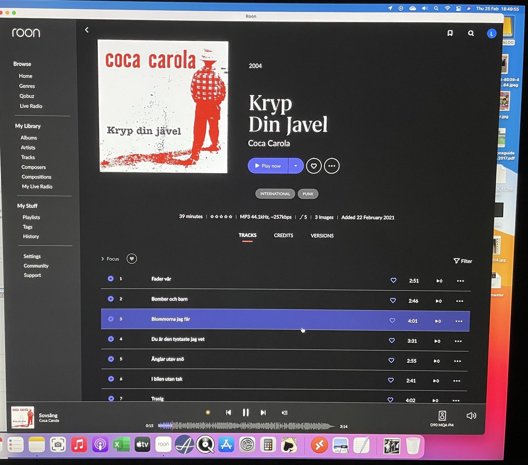Favorite the track "I bilen utan tak"
Screen dimensions: 528x465
(391, 380)
